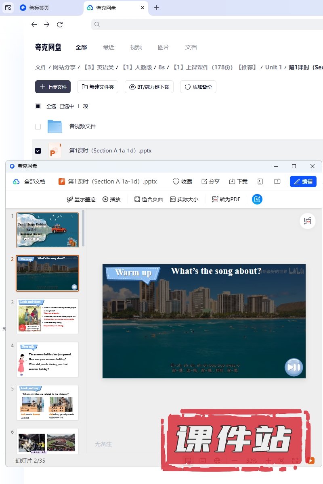Click the 分享 share icon

pos(204,181)
